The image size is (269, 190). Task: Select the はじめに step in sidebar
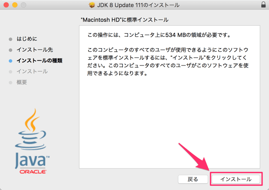pos(27,39)
